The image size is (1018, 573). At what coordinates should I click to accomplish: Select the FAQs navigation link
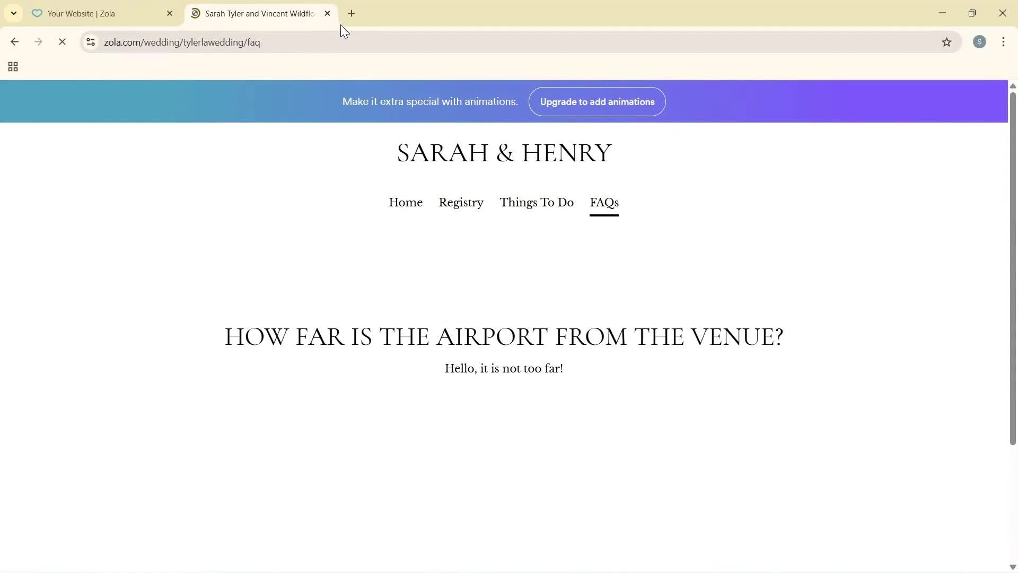604,202
